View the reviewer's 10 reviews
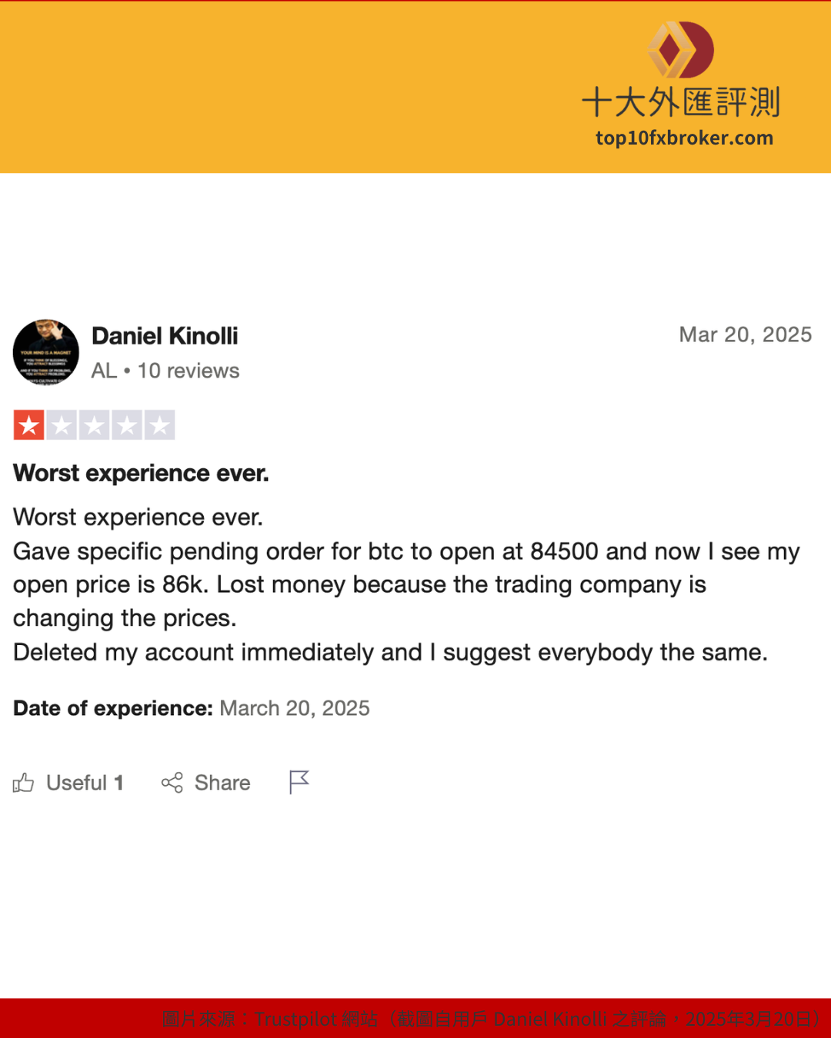Screen dimensions: 831x1038 click(x=189, y=371)
